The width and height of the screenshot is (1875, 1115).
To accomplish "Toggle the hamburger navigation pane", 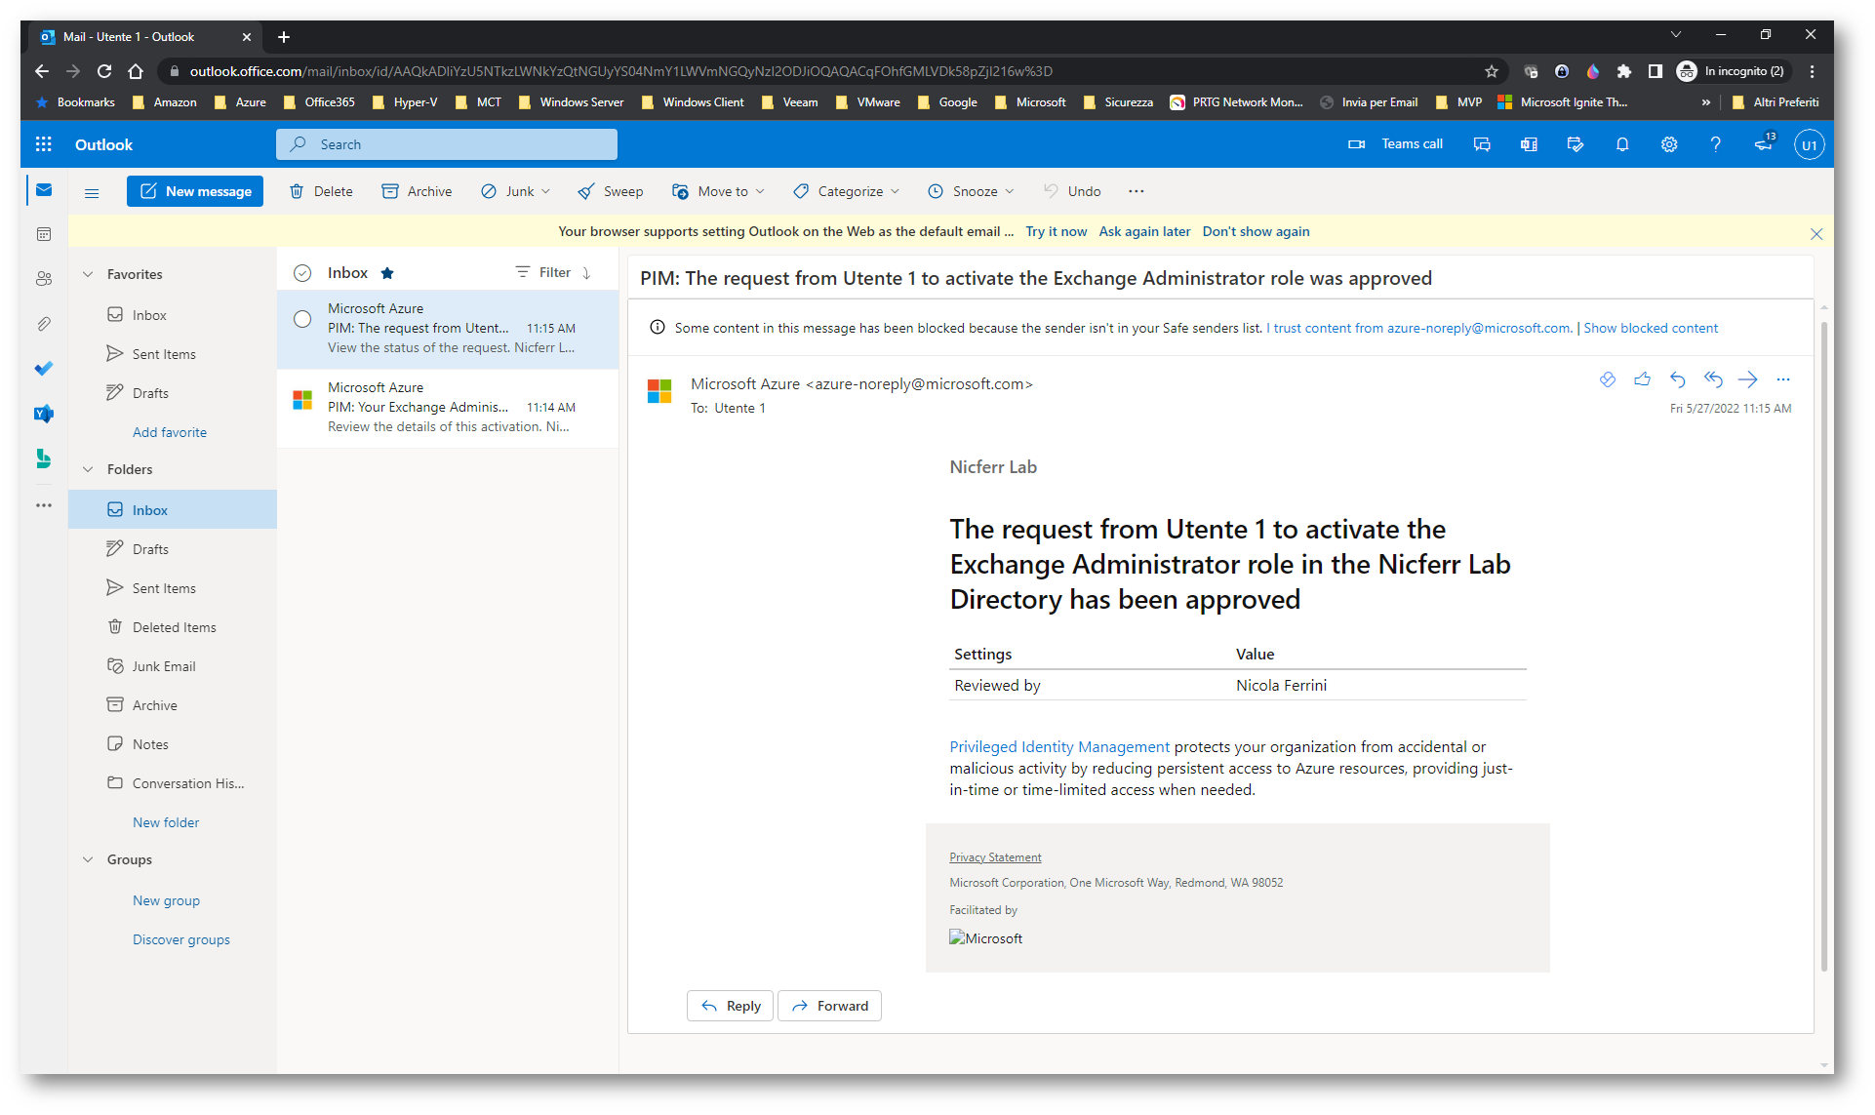I will coord(92,193).
